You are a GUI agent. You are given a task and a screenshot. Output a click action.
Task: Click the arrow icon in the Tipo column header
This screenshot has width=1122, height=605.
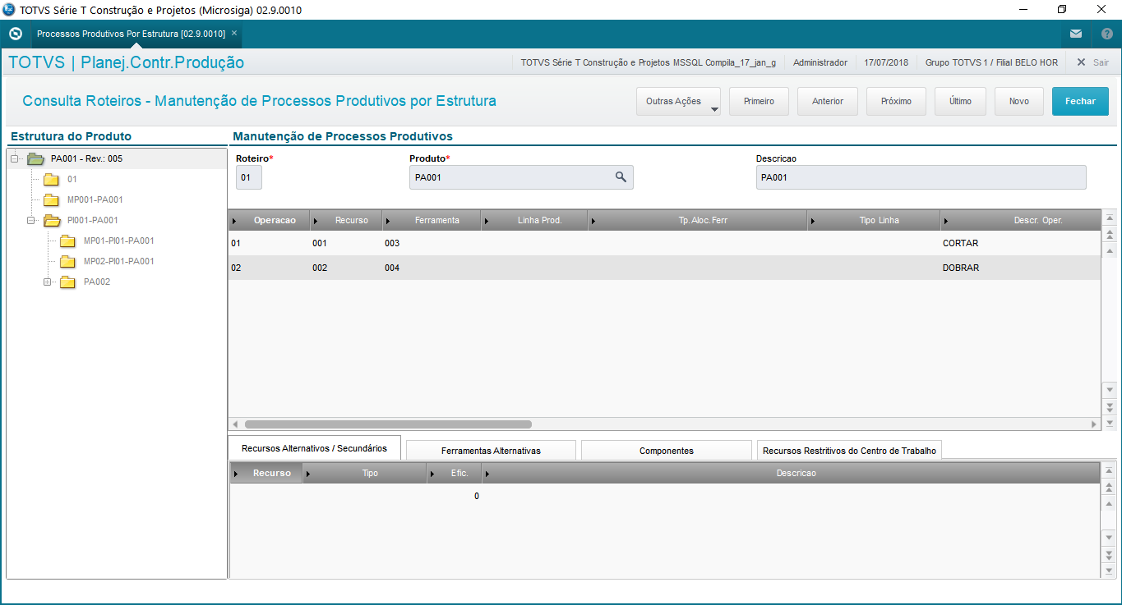coord(309,474)
